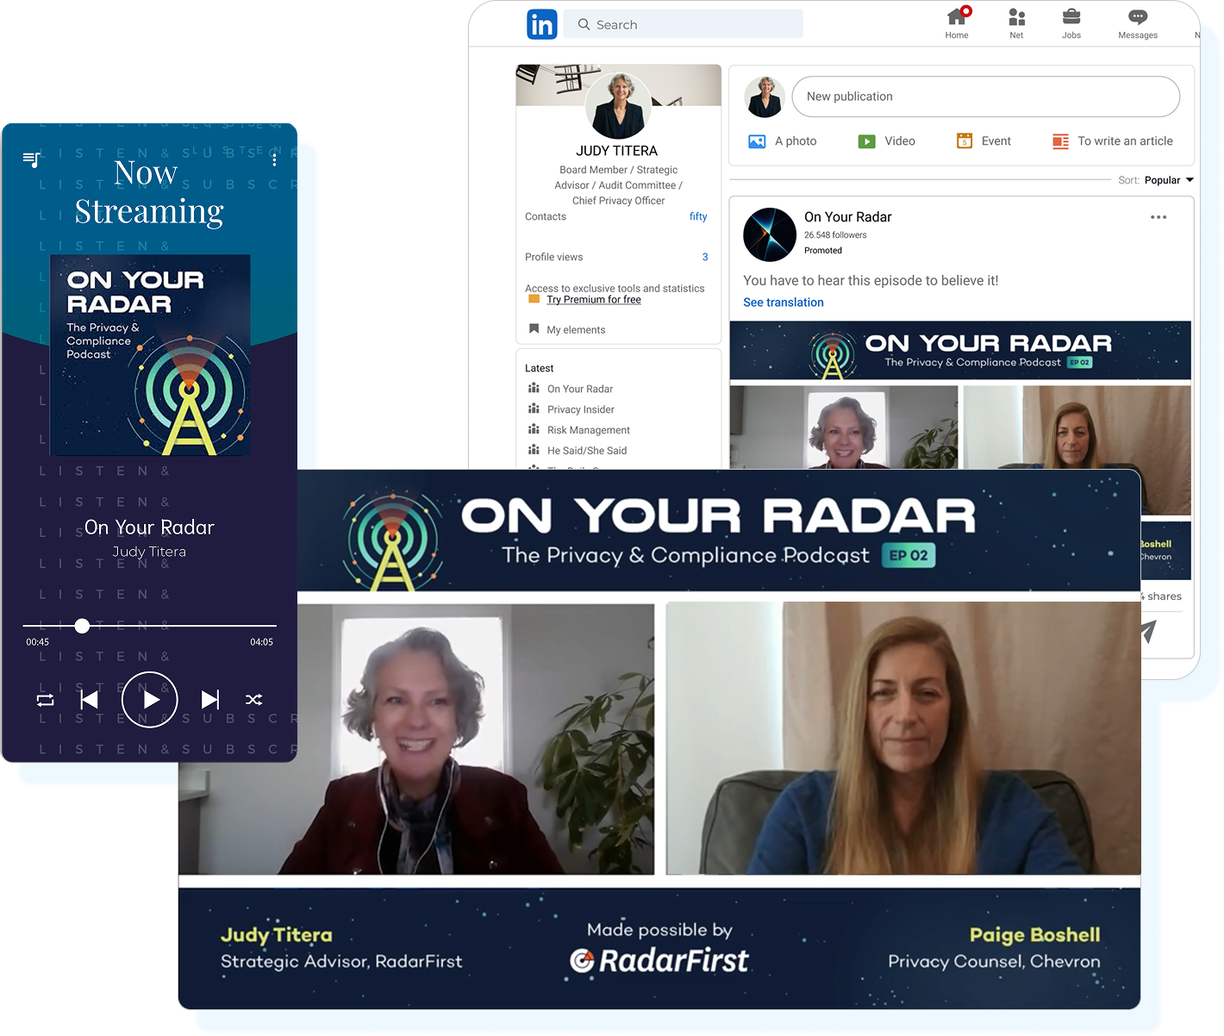Click Try Premium for free link
The image size is (1224, 1036).
(594, 300)
